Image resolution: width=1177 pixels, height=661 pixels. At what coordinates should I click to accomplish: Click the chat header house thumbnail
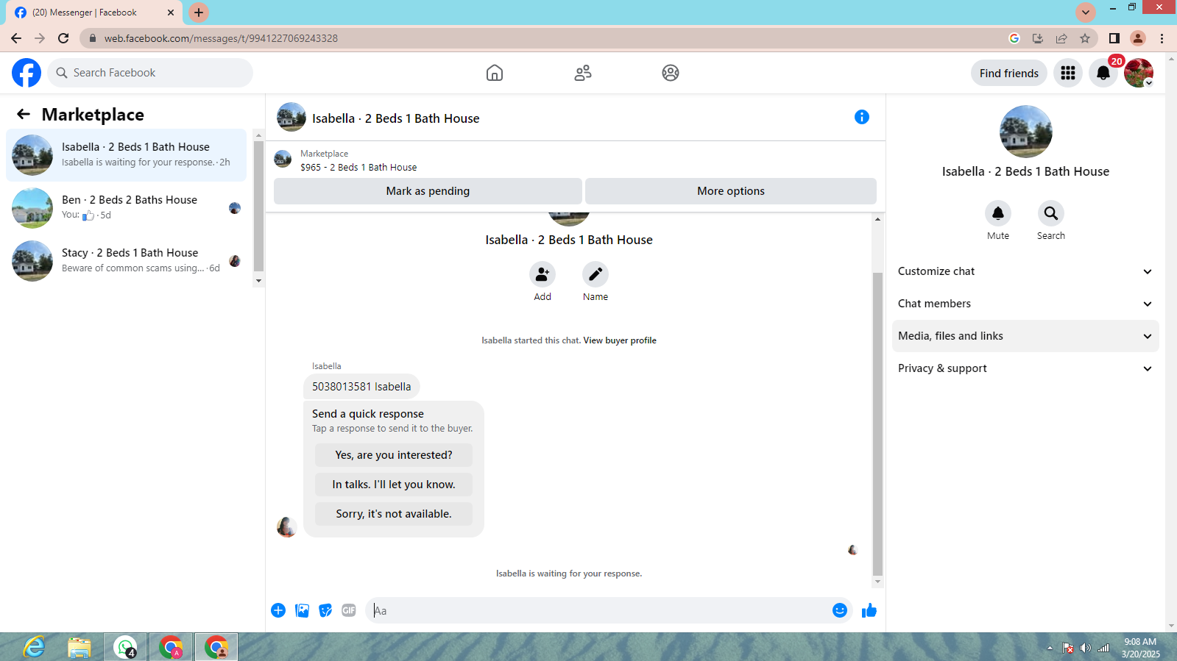click(291, 117)
